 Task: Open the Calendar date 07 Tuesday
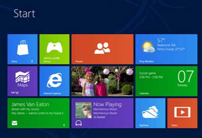coord(185,78)
